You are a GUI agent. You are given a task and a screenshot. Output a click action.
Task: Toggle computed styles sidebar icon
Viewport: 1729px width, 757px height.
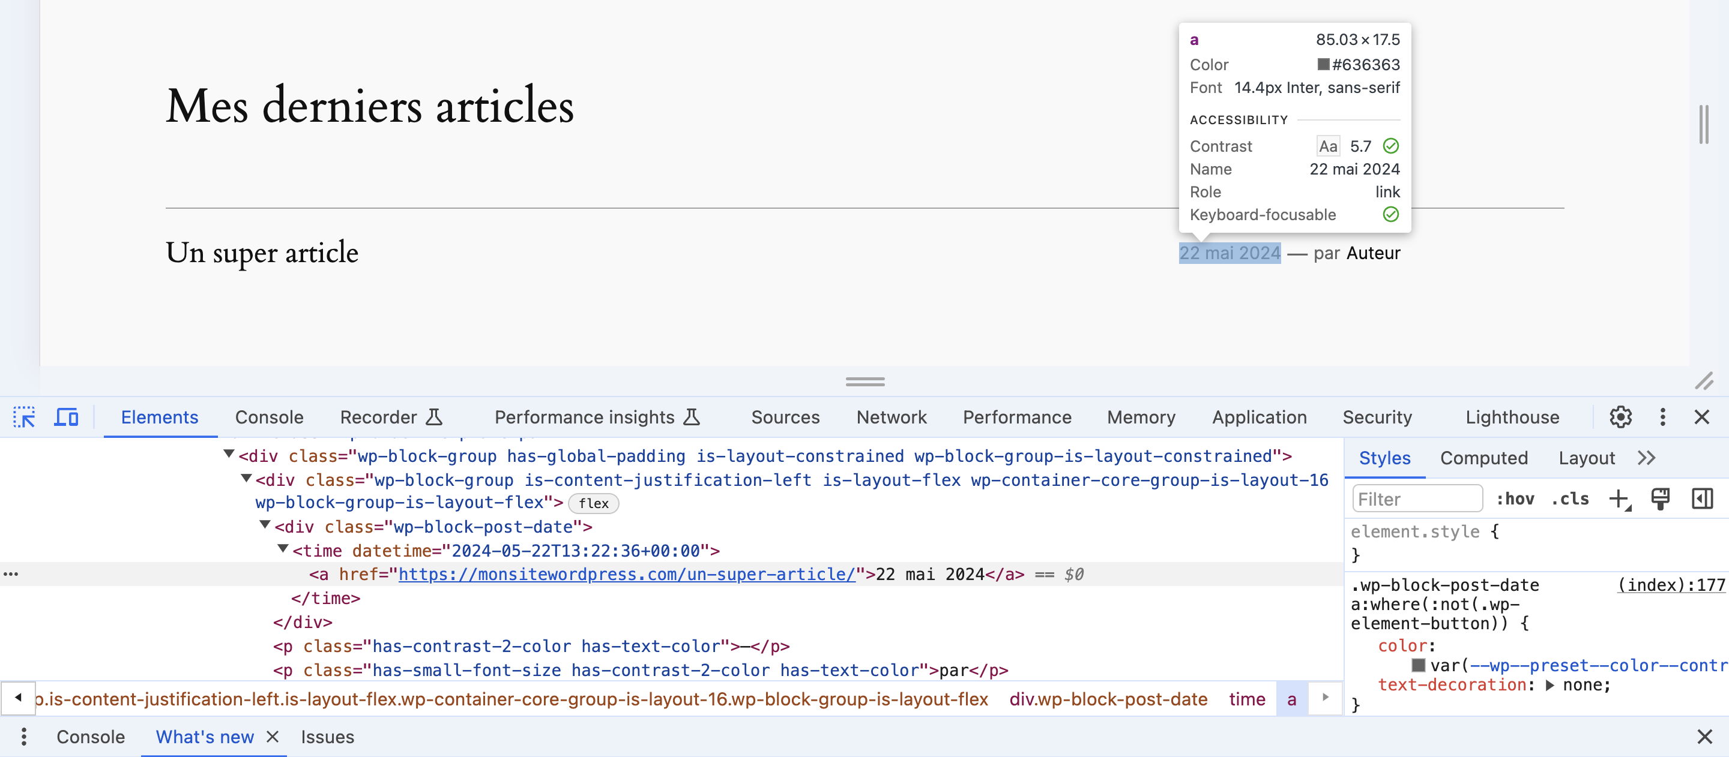point(1702,499)
